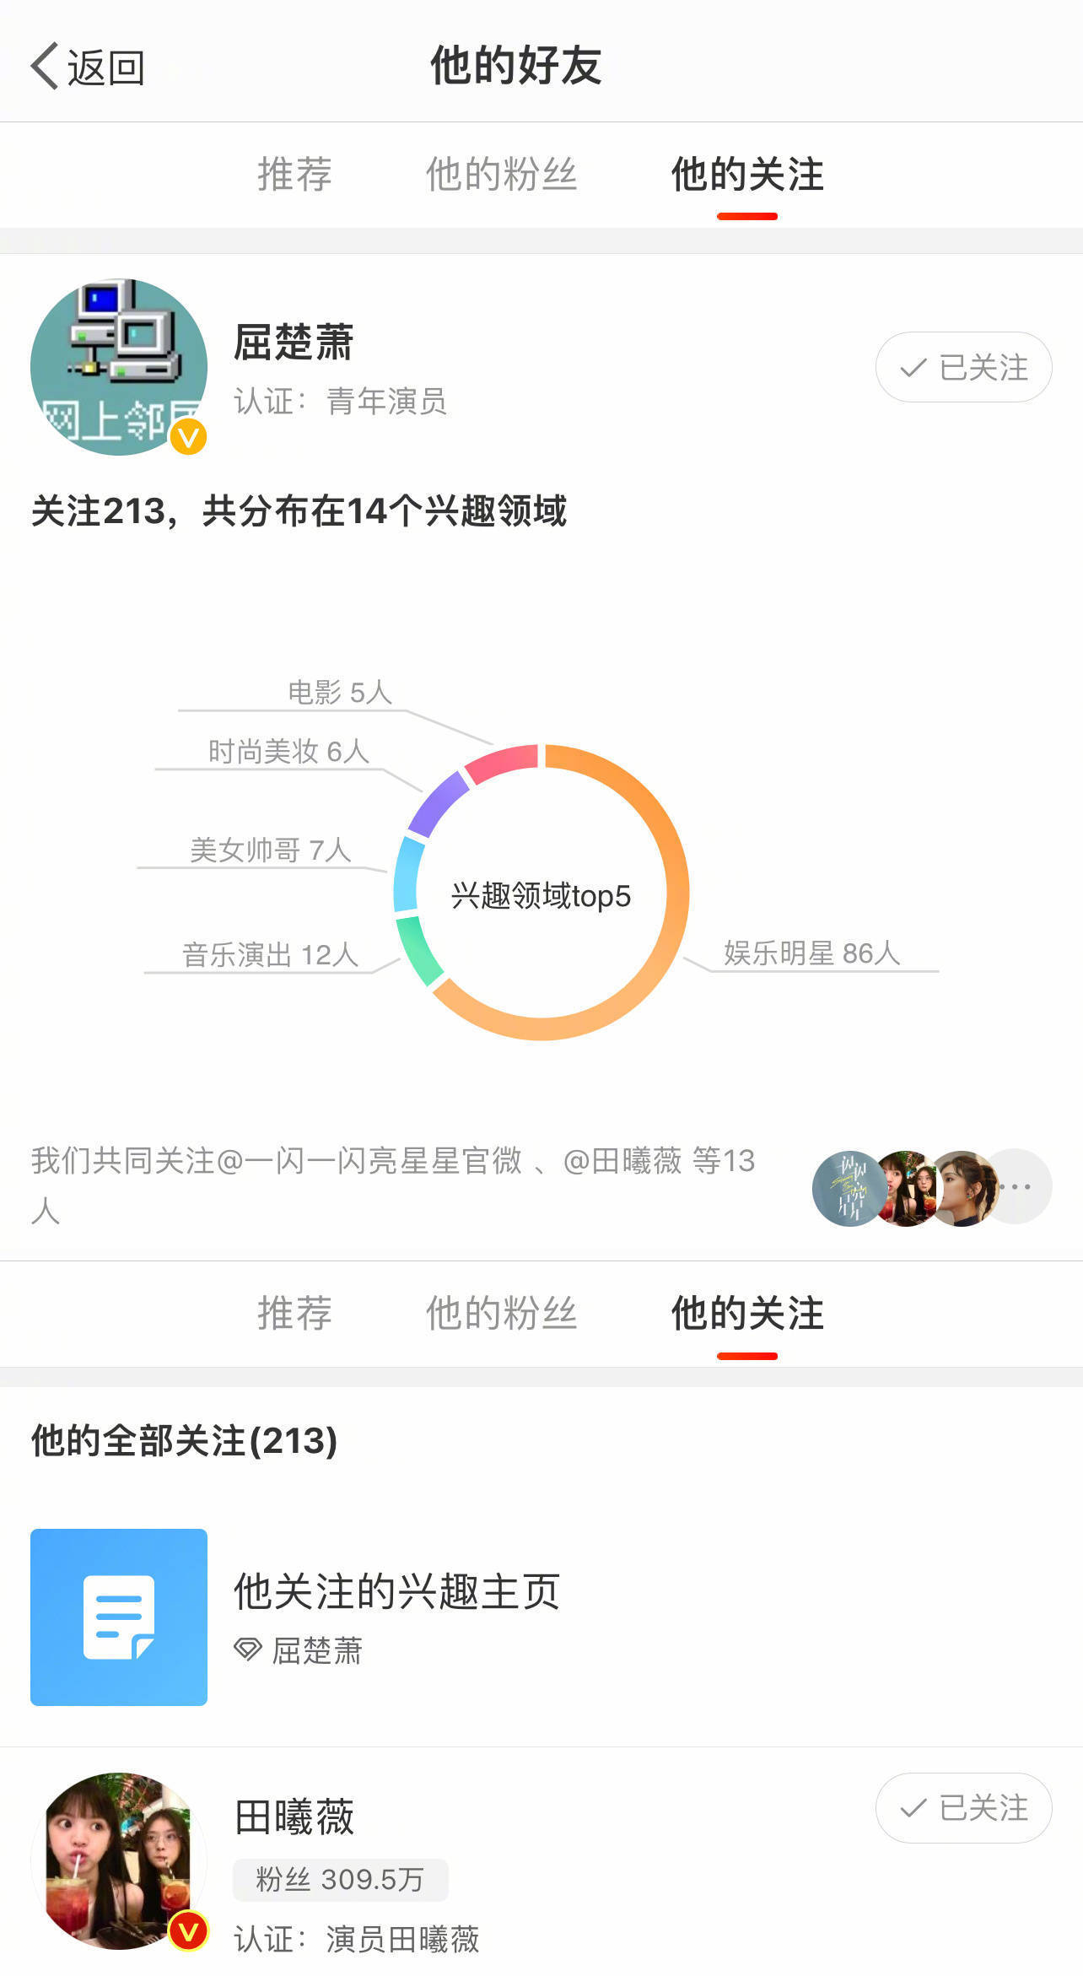Click the orange 娱乐明星 chart segment
This screenshot has width=1083, height=1976.
click(x=666, y=844)
